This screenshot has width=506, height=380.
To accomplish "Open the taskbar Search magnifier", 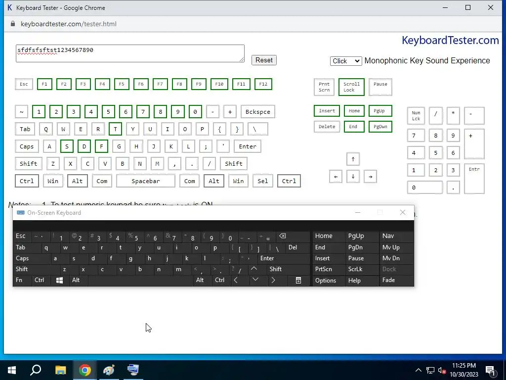I will click(36, 370).
